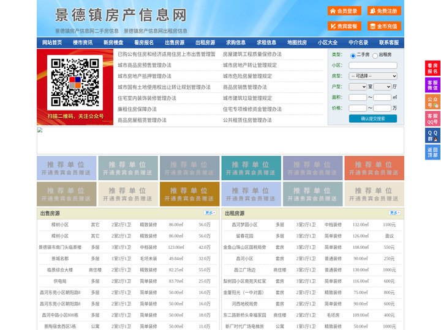The image size is (441, 330).
Task: Open the 房型 可选择 dropdown
Action: [x=373, y=76]
